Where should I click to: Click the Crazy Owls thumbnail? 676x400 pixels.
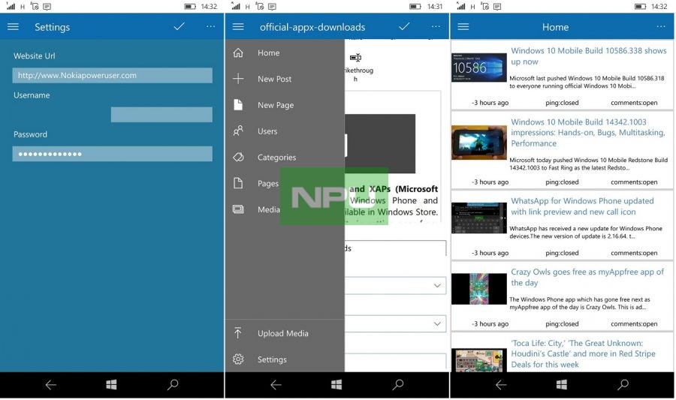[x=479, y=289]
